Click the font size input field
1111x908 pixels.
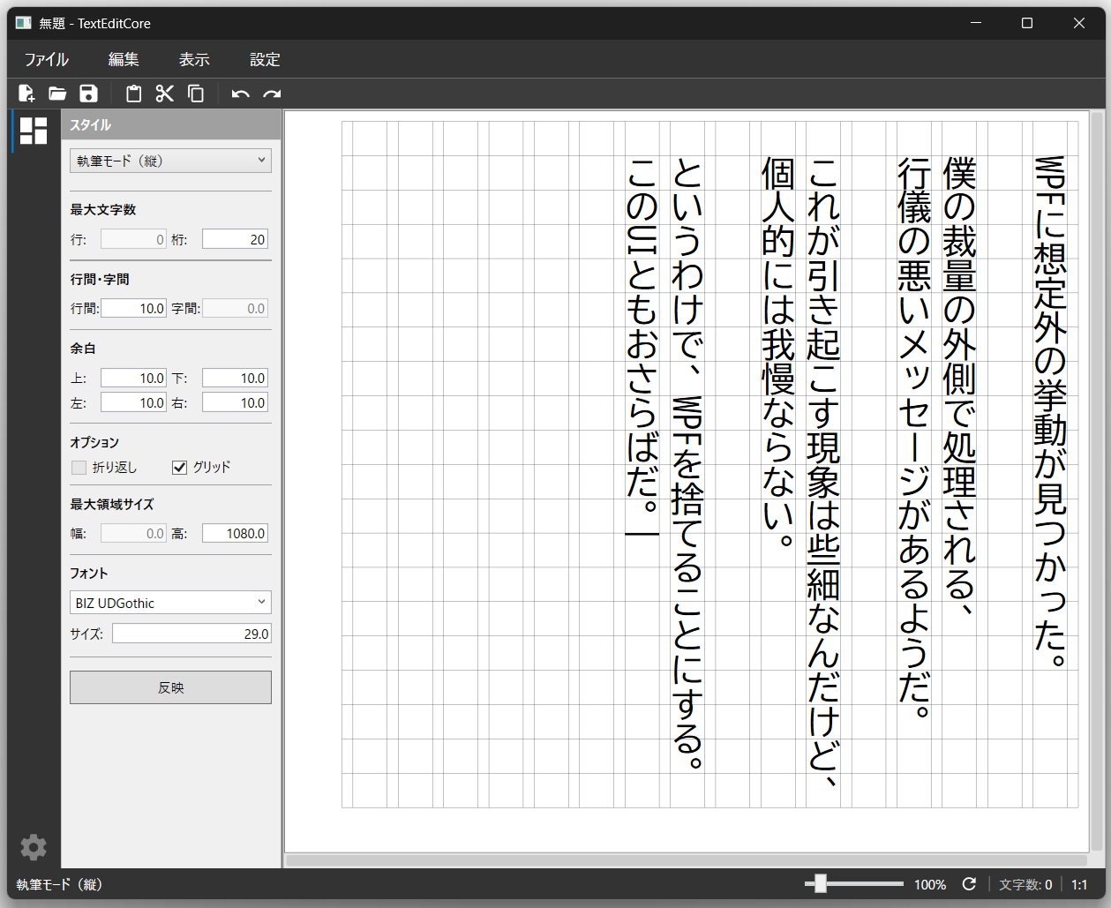click(191, 634)
